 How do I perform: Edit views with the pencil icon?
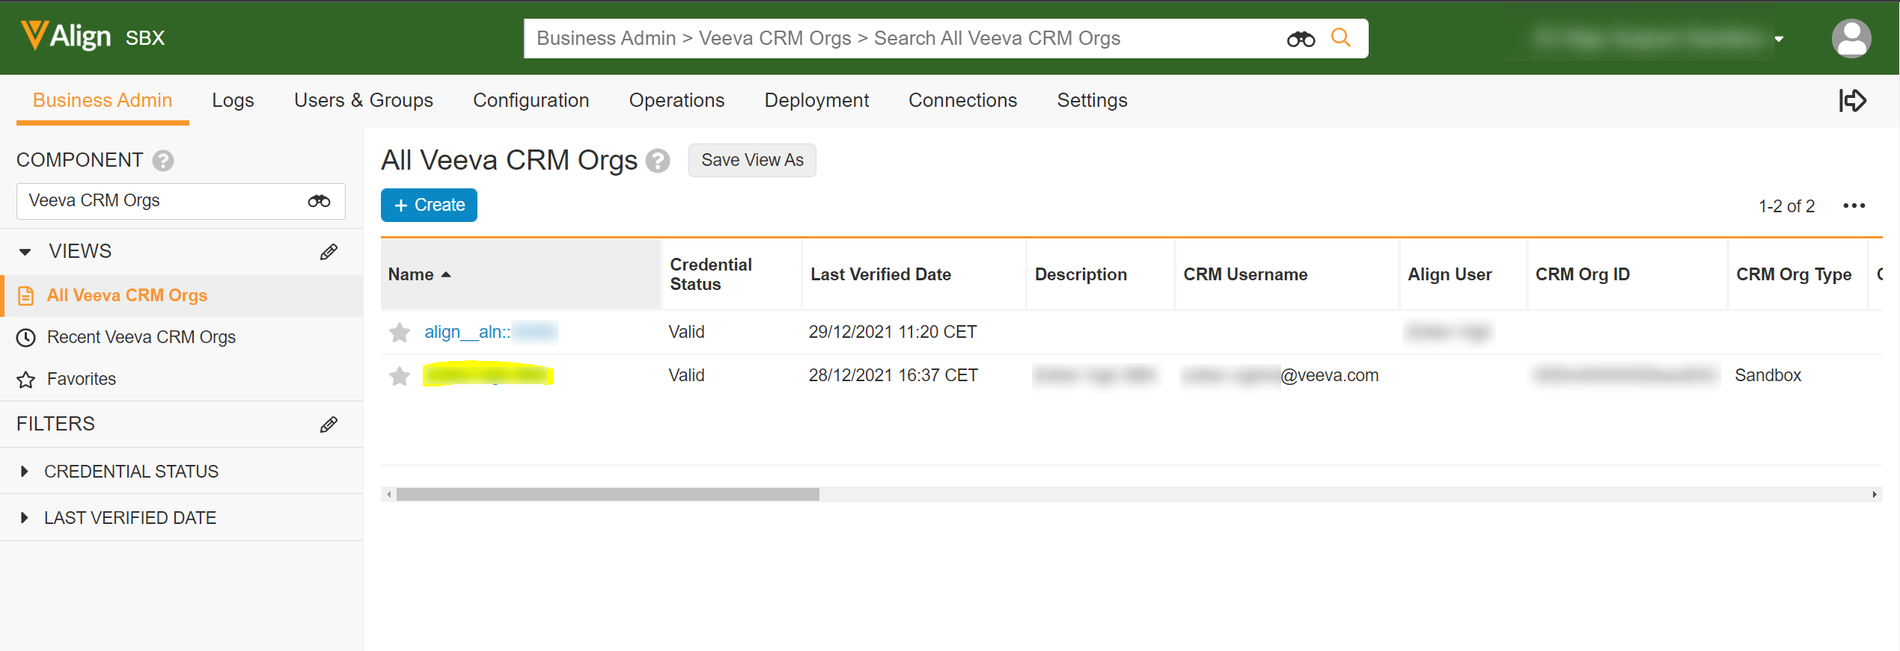pos(329,252)
